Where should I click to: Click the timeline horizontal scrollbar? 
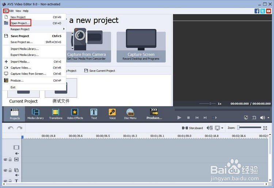point(135,184)
